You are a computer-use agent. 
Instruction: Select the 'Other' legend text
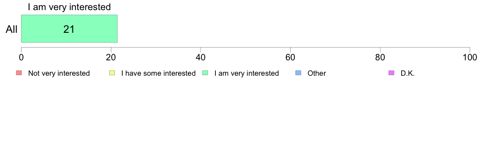click(317, 73)
